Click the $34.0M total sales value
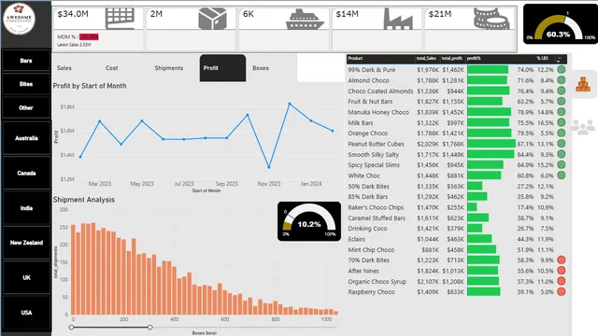This screenshot has height=336, width=598. point(73,14)
